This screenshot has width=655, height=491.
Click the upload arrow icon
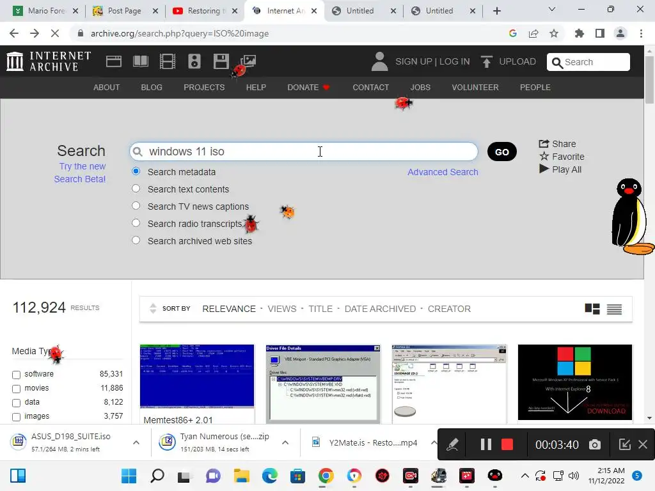[x=486, y=61]
